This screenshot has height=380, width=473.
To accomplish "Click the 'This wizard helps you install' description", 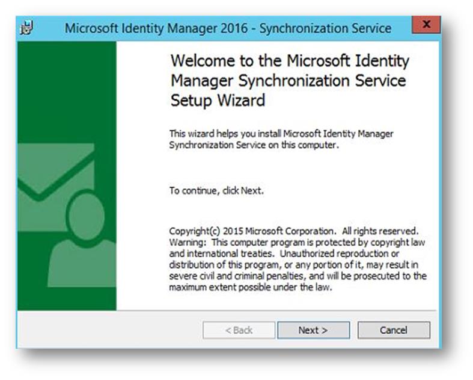I will (x=281, y=139).
